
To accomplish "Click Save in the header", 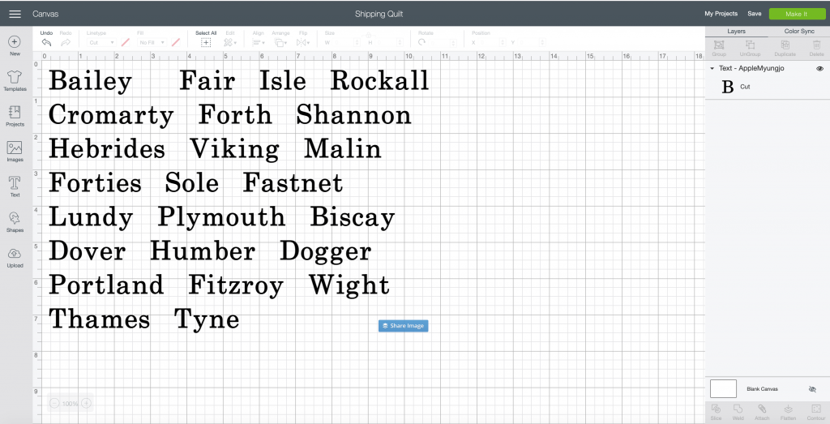I will click(755, 14).
